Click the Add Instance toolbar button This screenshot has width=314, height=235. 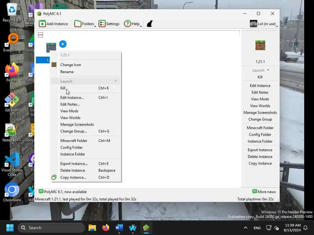pyautogui.click(x=53, y=24)
